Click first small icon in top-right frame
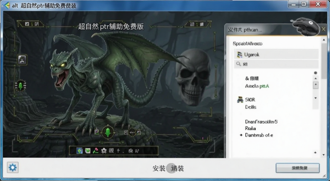 tap(192, 24)
